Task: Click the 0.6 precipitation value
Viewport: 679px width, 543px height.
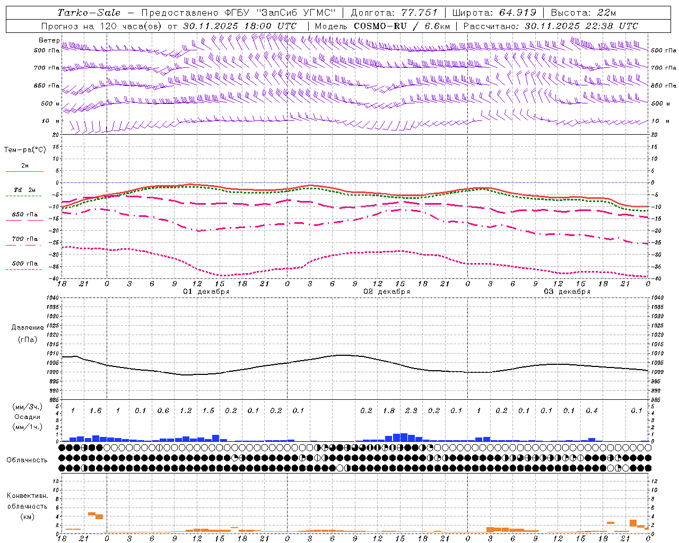Action: (x=163, y=411)
